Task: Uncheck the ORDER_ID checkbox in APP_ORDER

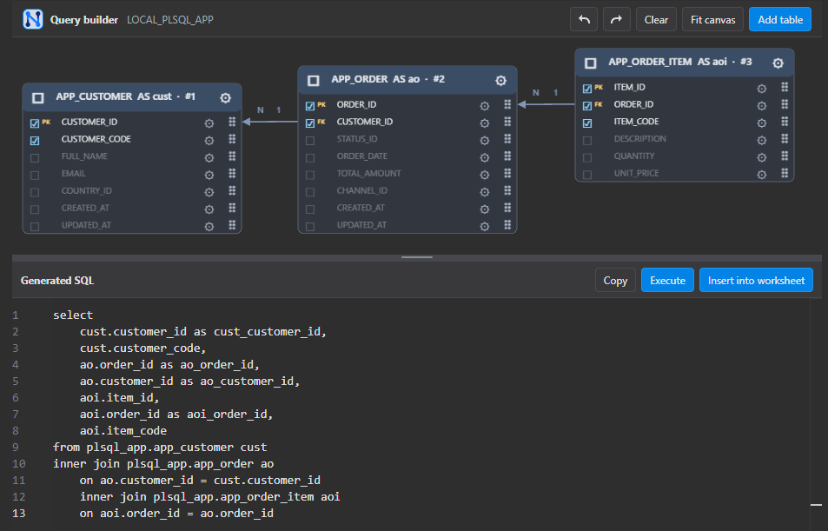Action: click(x=310, y=106)
